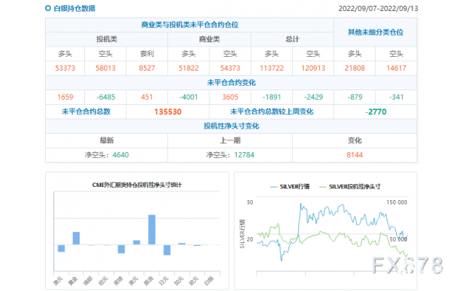Toggle the SILVER投机性净头寸 series legend label
465x291 pixels.
[x=356, y=186]
